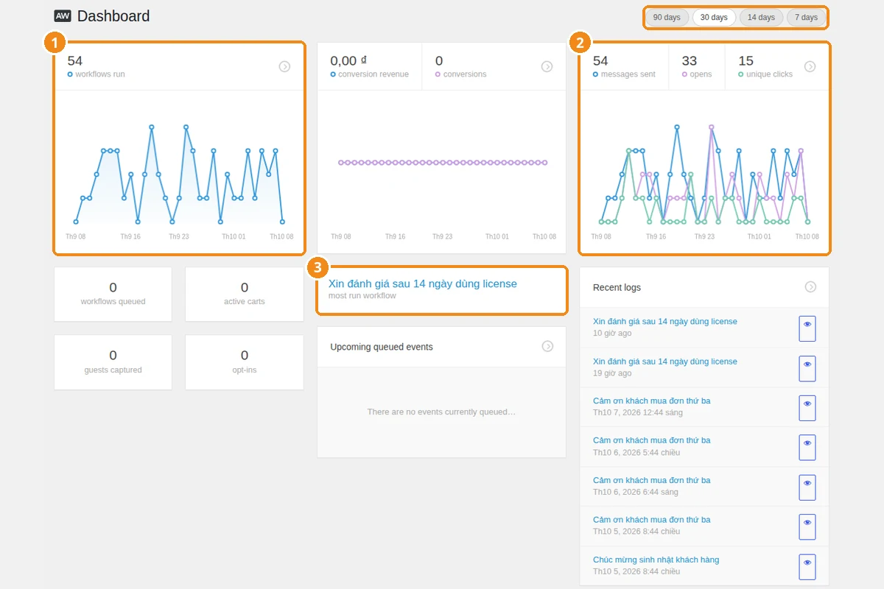View log from 19 giờ ago
The height and width of the screenshot is (589, 884).
(x=807, y=368)
